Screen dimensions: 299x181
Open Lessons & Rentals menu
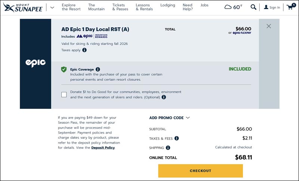coord(144,7)
